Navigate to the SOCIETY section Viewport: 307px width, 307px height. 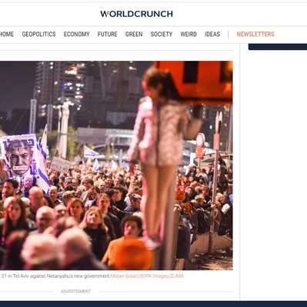[162, 34]
